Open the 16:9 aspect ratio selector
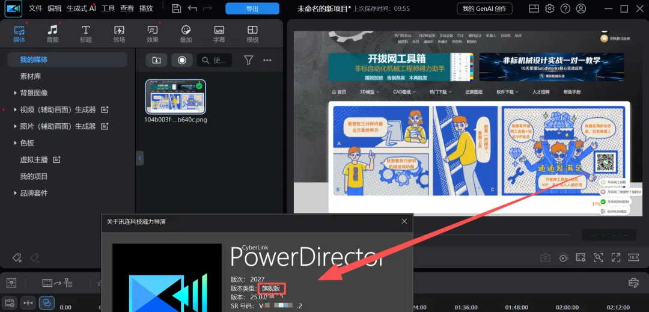649x312 pixels. point(633,257)
